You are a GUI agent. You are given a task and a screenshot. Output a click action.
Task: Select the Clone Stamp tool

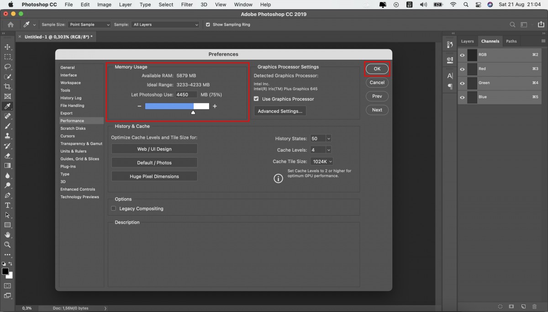7,136
